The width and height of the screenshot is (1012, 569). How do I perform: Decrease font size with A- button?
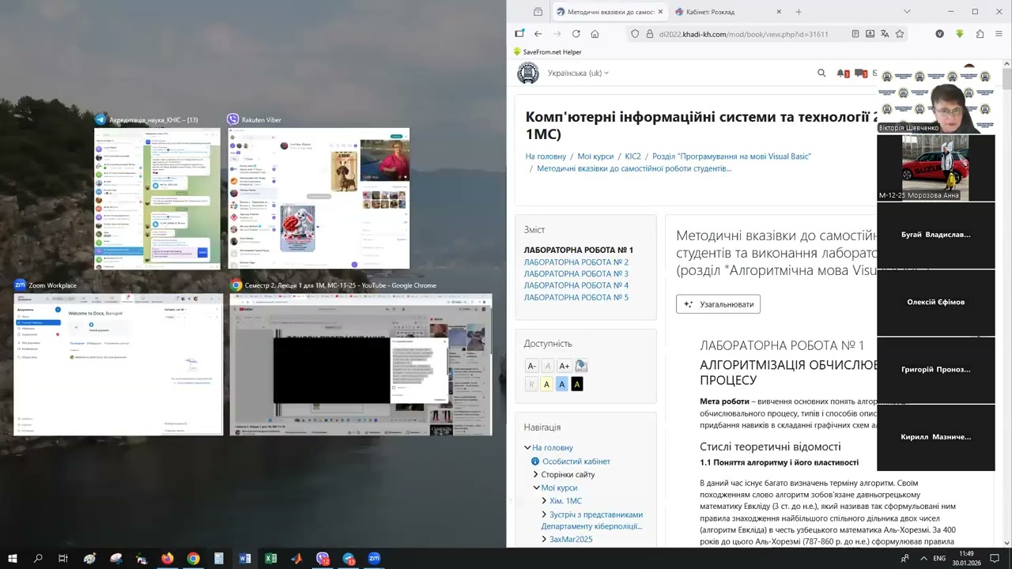tap(532, 366)
